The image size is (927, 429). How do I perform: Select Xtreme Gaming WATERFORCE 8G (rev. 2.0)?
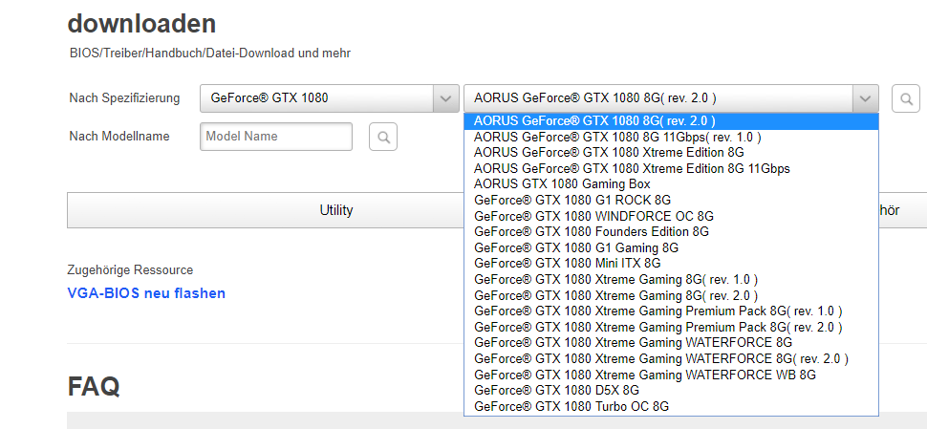point(671,358)
